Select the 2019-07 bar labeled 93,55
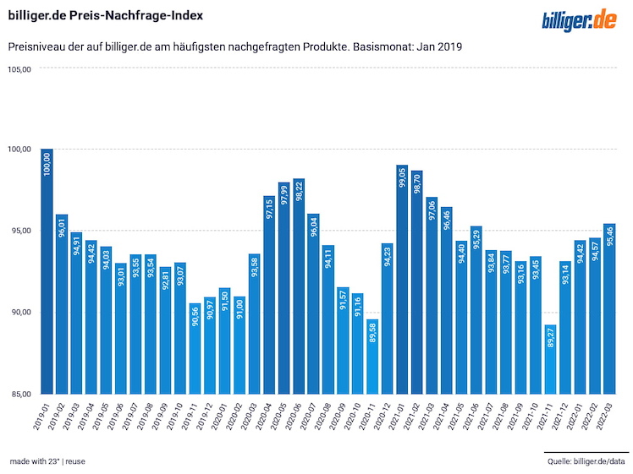 136,324
